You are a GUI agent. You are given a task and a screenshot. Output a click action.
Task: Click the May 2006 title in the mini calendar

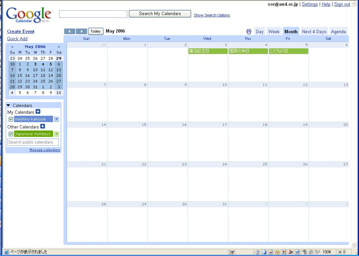(x=35, y=47)
